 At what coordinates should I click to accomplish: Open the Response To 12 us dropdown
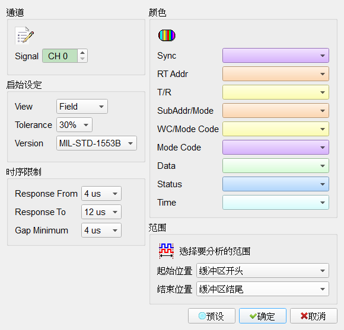101,212
